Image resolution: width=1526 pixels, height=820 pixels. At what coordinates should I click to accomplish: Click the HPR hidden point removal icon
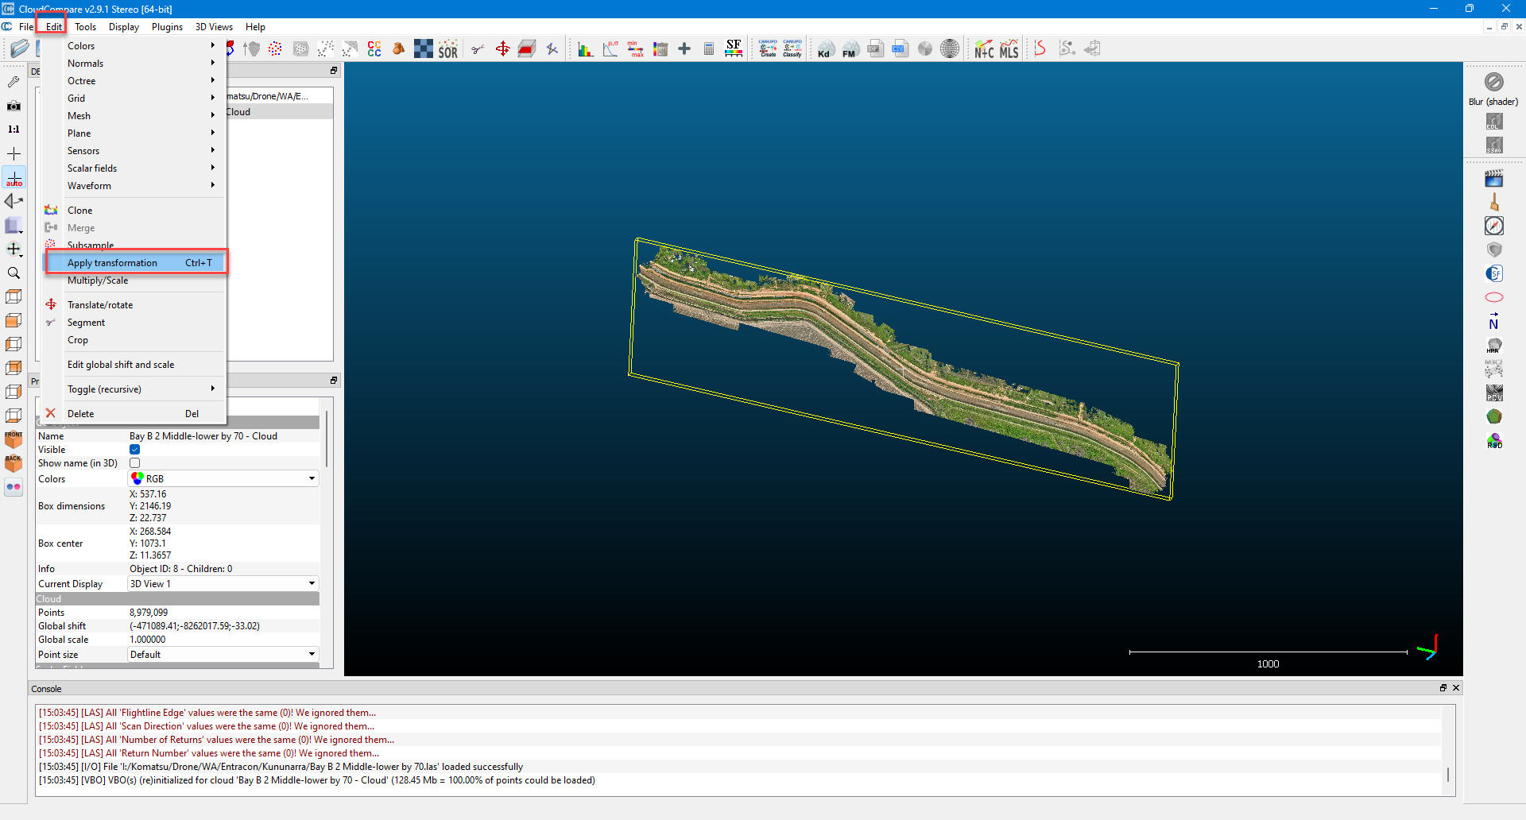tap(1494, 345)
